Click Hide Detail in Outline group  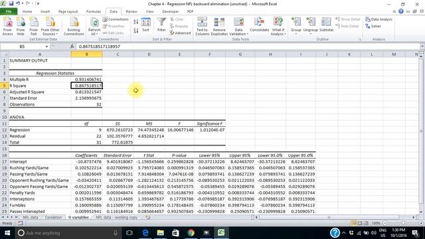(347, 27)
